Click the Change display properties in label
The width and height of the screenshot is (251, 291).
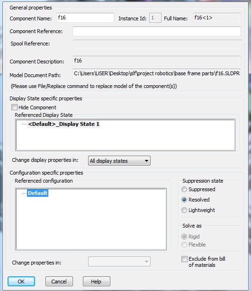(45, 160)
